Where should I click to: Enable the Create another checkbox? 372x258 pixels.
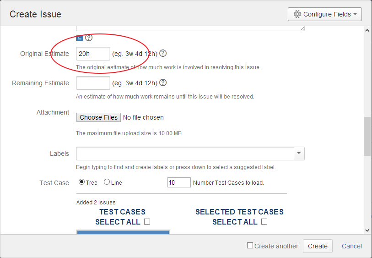(250, 246)
